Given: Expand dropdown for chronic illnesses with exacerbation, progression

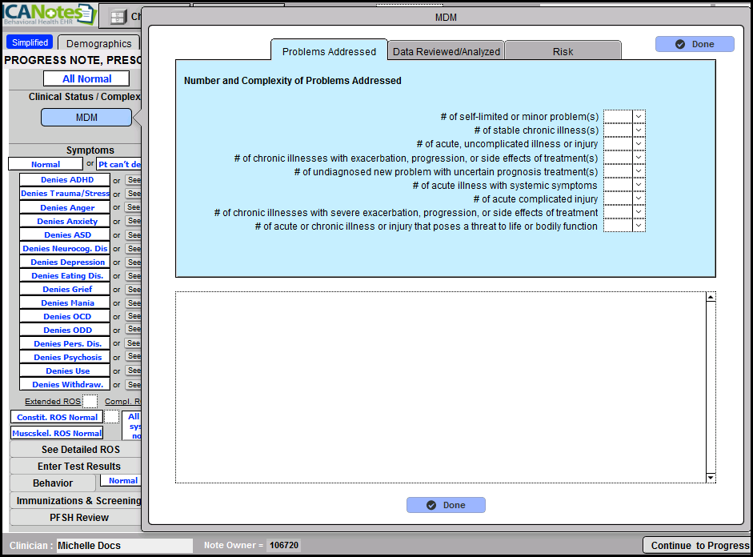Looking at the screenshot, I should [639, 158].
